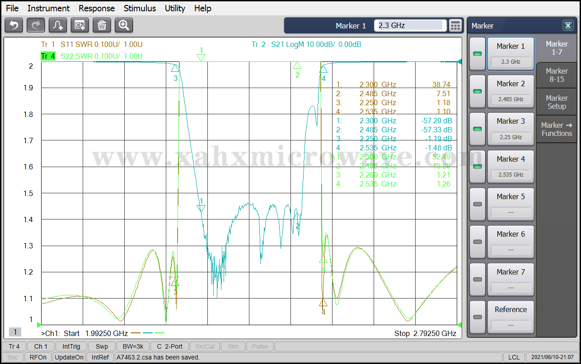
Task: Click the UpdateOn status indicator
Action: tap(69, 357)
